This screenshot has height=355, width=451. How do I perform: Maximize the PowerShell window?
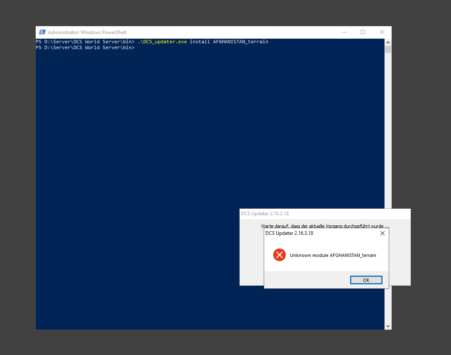tap(363, 32)
